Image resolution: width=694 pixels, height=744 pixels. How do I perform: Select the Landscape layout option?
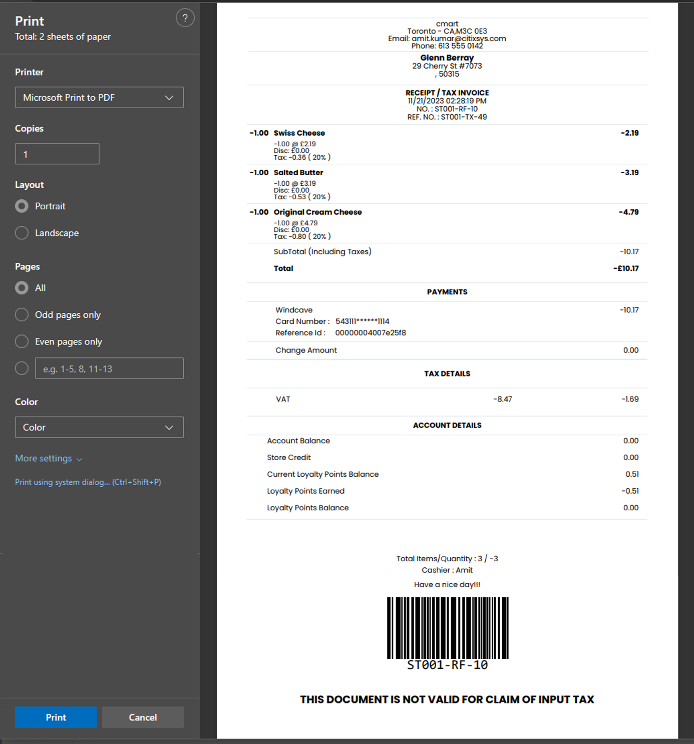point(22,233)
